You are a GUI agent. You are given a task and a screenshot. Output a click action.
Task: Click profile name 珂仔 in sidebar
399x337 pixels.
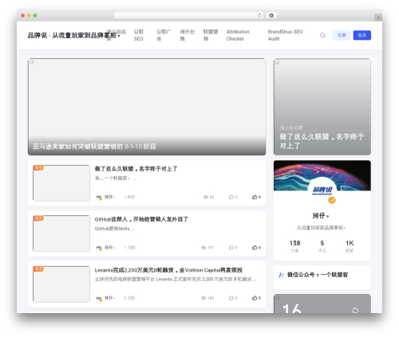tap(321, 216)
